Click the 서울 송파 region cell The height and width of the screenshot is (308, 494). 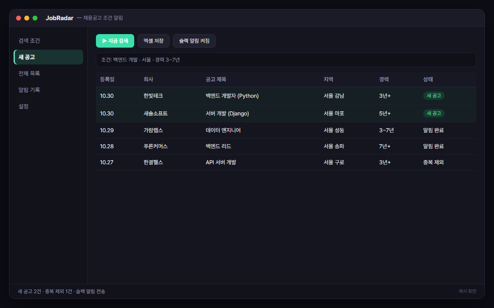(x=334, y=146)
